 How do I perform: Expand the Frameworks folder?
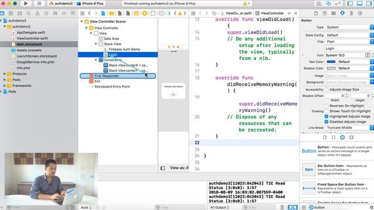(5, 86)
